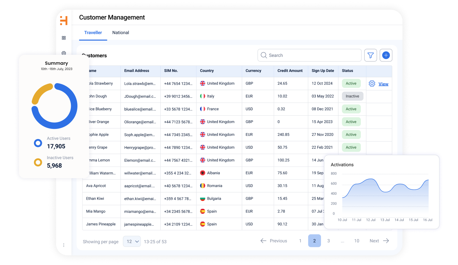Add a new customer using the blue plus icon
The height and width of the screenshot is (265, 458).
386,55
